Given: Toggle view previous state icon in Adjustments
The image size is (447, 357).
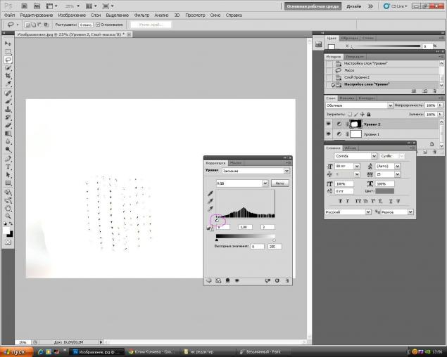Looking at the screenshot, I should pyautogui.click(x=267, y=280).
